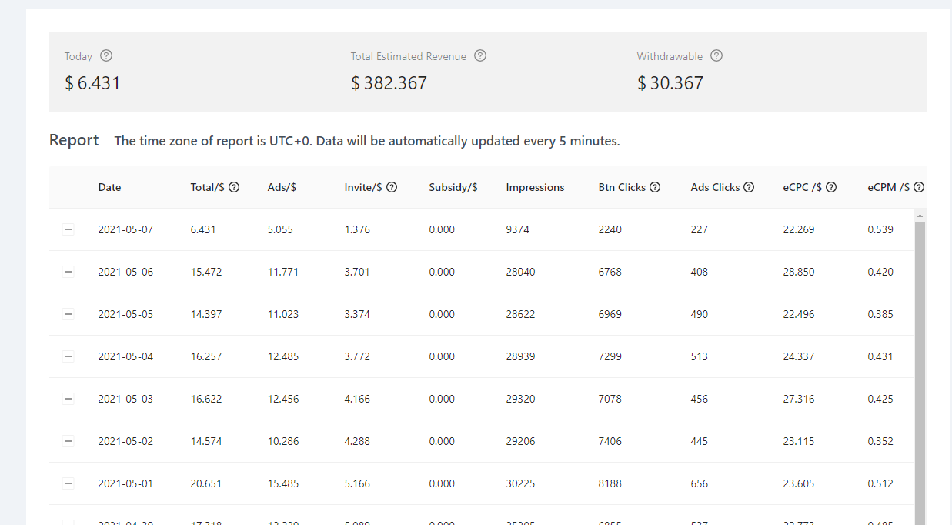The height and width of the screenshot is (525, 952).
Task: Open details for 2021-05-04 row
Action: click(68, 356)
